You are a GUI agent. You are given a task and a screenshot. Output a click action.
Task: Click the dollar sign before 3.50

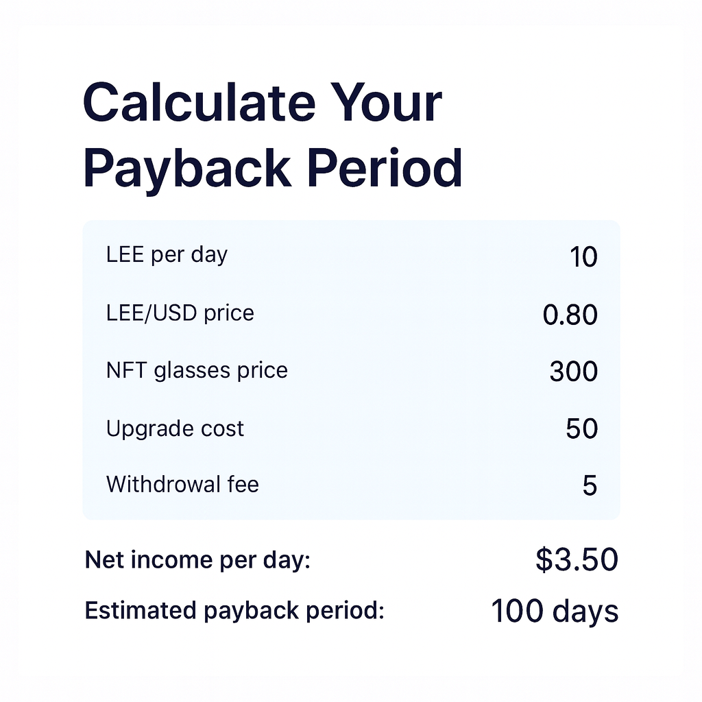tap(543, 560)
